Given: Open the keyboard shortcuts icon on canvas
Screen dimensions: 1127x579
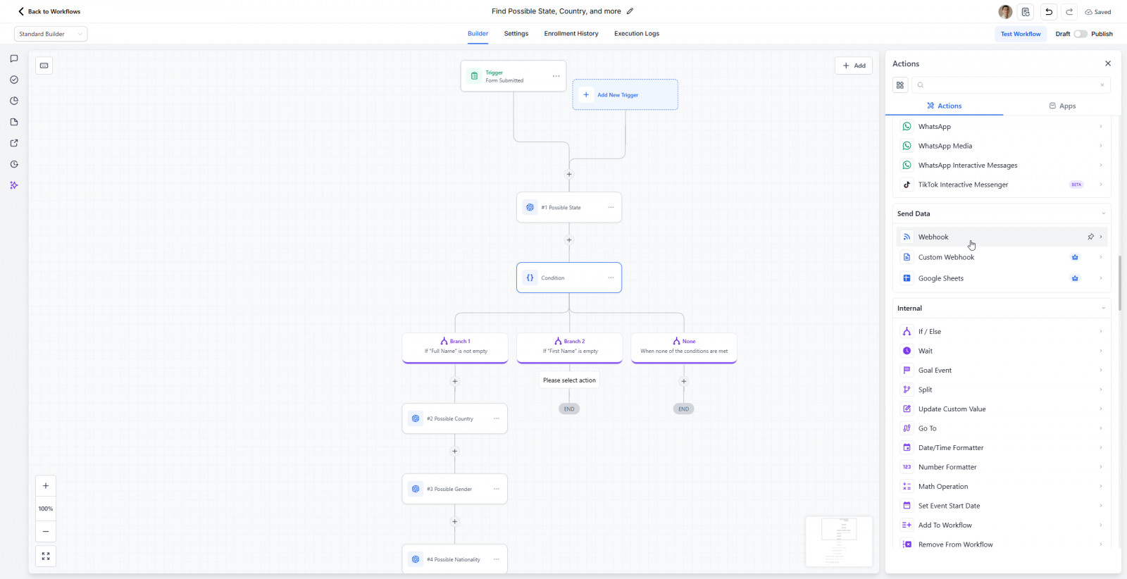Looking at the screenshot, I should (x=44, y=66).
